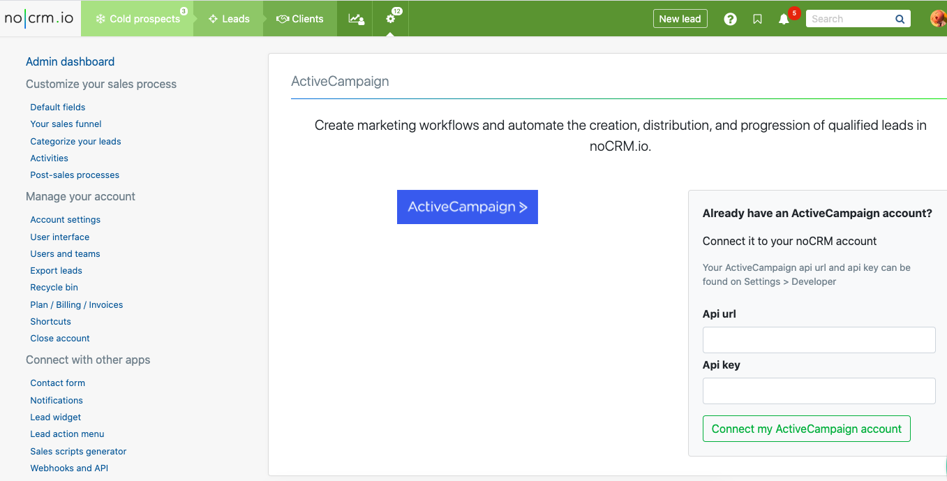Click the ActiveCampaign logo banner
The image size is (947, 481).
click(x=467, y=207)
